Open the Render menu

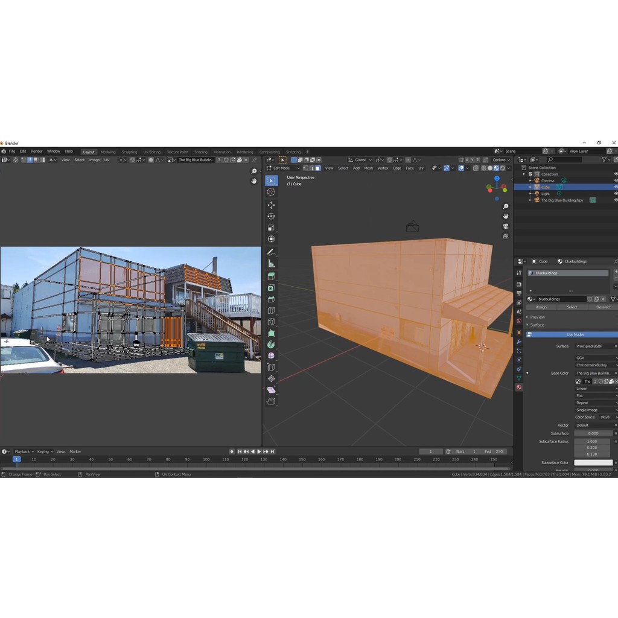37,151
